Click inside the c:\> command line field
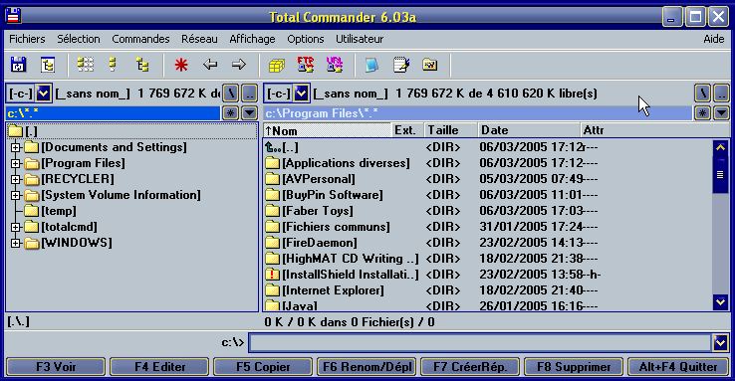 pos(480,343)
